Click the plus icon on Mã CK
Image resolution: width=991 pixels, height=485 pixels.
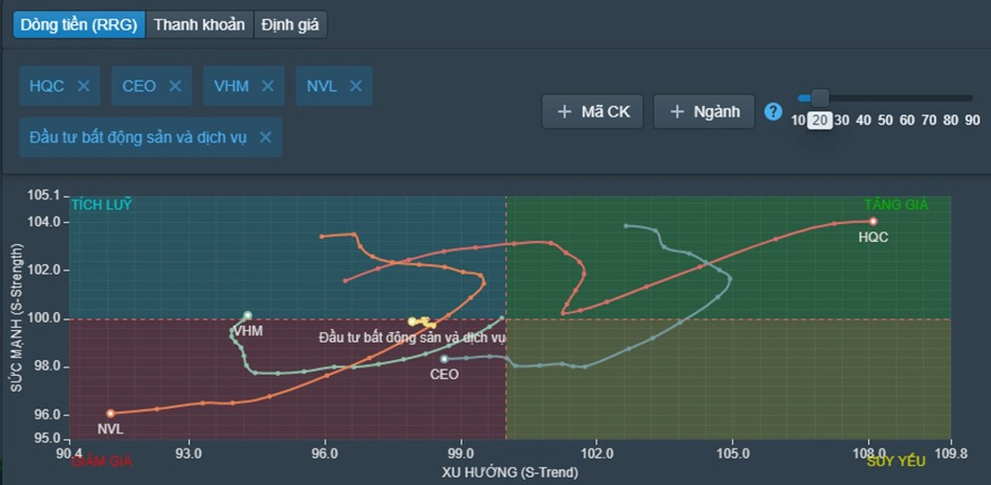[x=564, y=112]
